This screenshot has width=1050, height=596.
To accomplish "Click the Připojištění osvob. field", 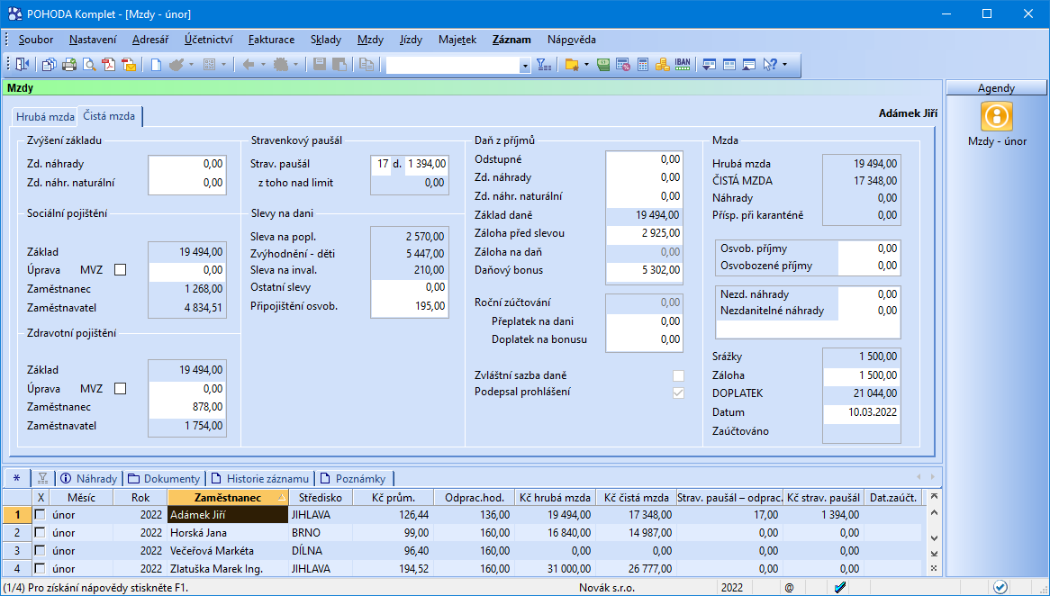I will point(409,306).
